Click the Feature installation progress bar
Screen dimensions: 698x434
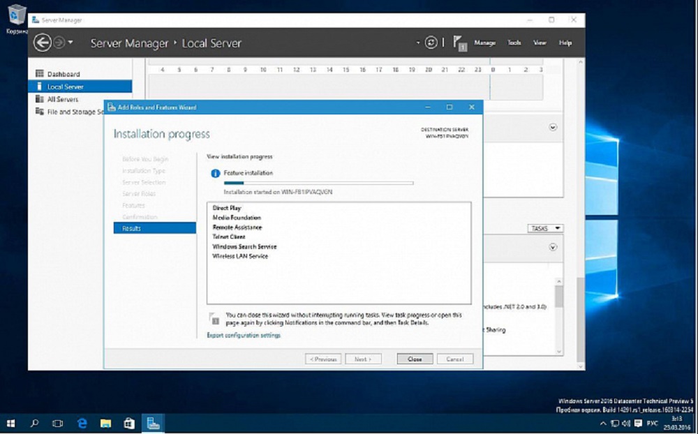pos(318,183)
